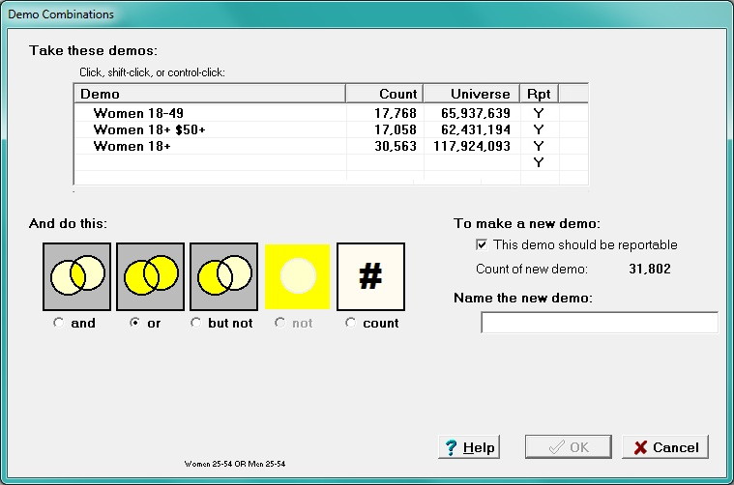Image resolution: width=734 pixels, height=485 pixels.
Task: Click the Name the new demo field
Action: (x=600, y=323)
